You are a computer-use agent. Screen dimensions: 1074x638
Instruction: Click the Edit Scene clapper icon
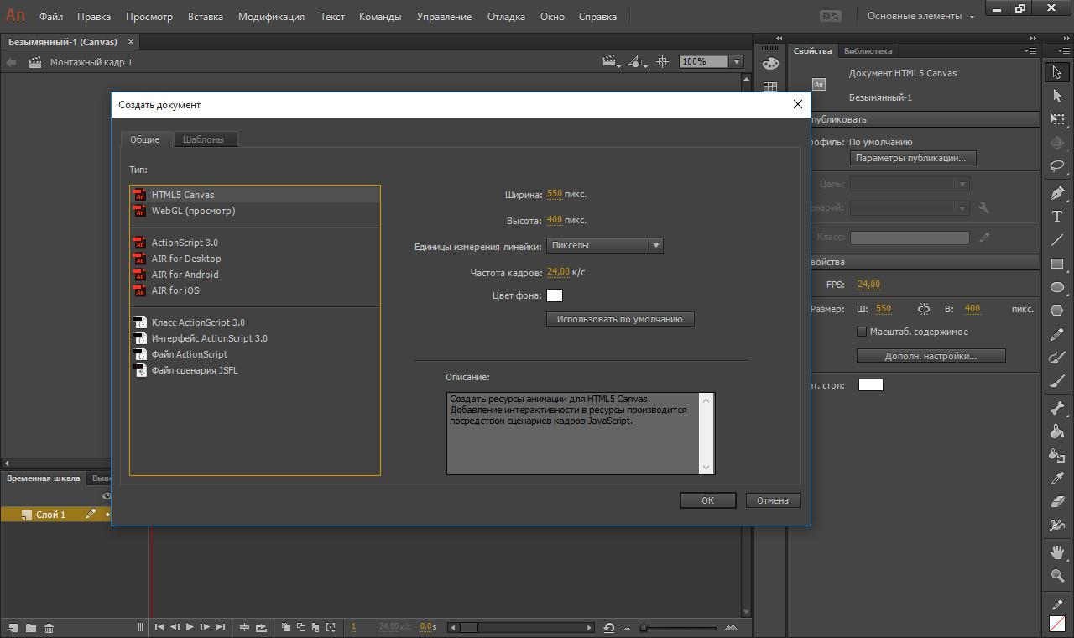[611, 61]
